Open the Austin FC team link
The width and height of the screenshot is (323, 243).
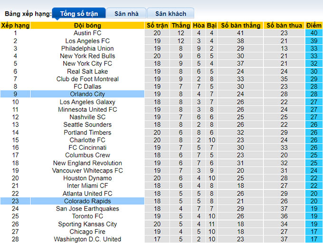click(x=87, y=33)
